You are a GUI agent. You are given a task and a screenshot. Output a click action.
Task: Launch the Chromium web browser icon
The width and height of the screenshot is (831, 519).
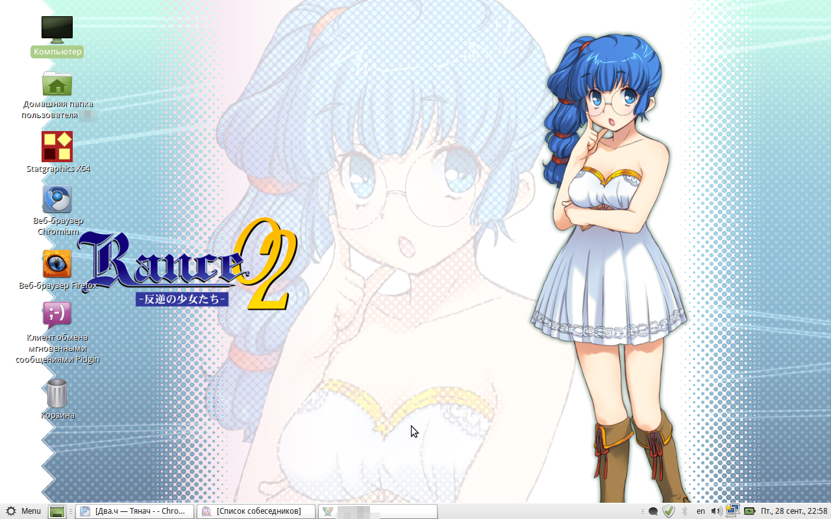[57, 199]
